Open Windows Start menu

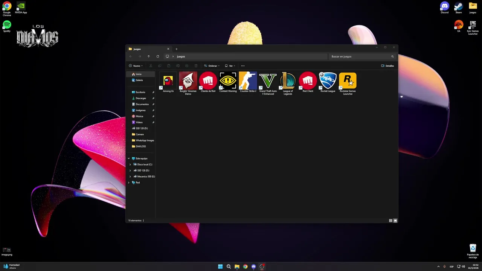220,266
